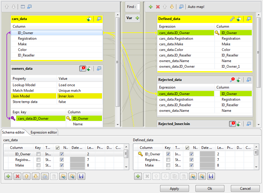The height and width of the screenshot is (193, 263).
Task: Add a new column to cars_data with the plus icon
Action: 89,19
